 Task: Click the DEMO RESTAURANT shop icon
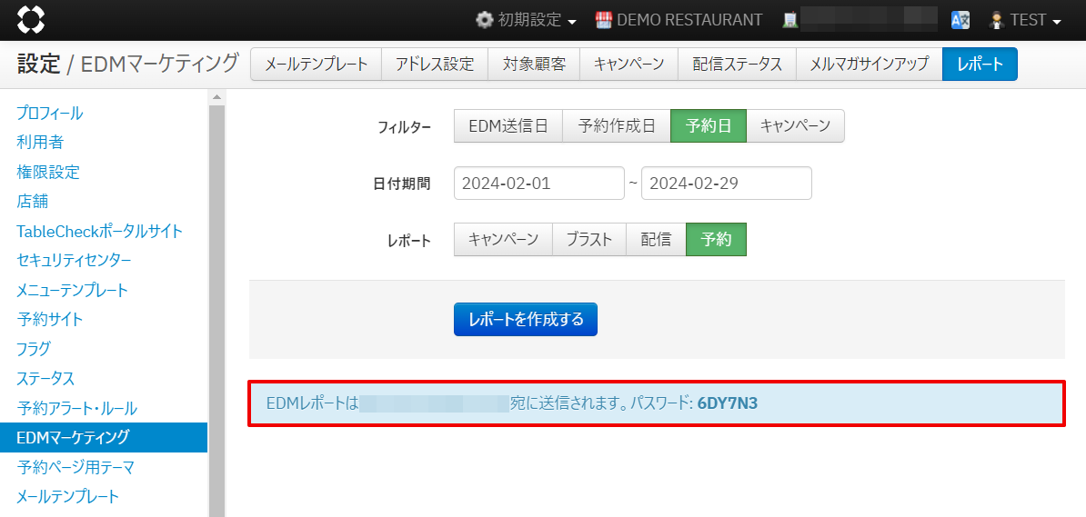[x=604, y=20]
